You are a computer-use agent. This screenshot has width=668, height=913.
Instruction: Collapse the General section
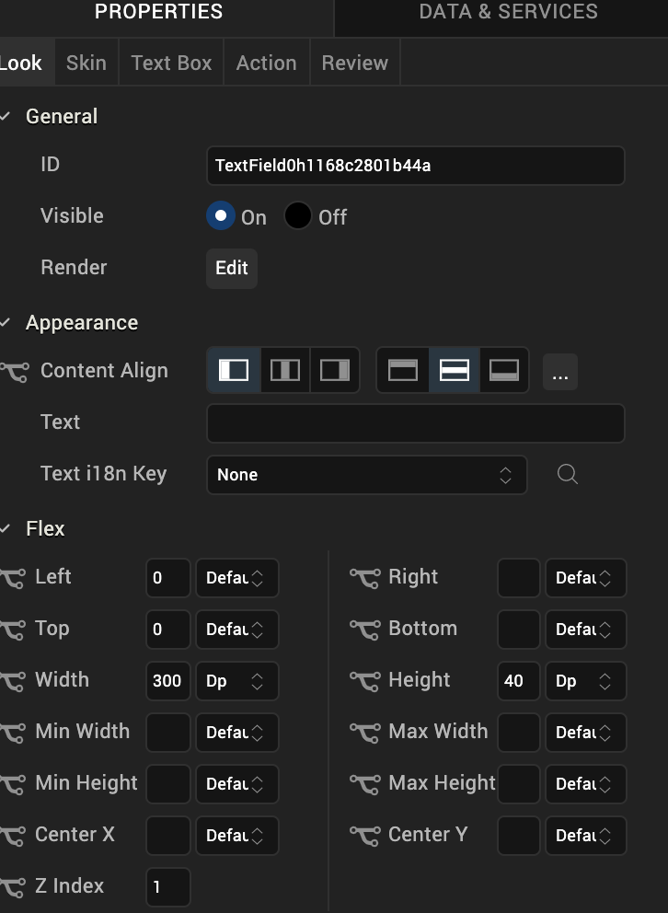pyautogui.click(x=6, y=116)
